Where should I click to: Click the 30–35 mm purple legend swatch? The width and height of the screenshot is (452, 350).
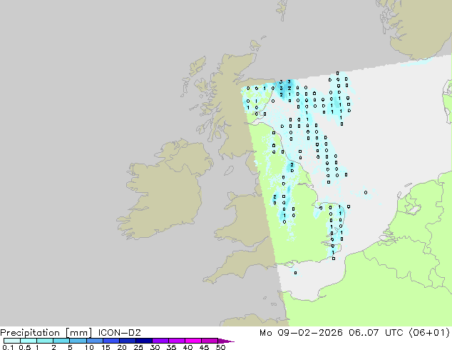[160, 341]
